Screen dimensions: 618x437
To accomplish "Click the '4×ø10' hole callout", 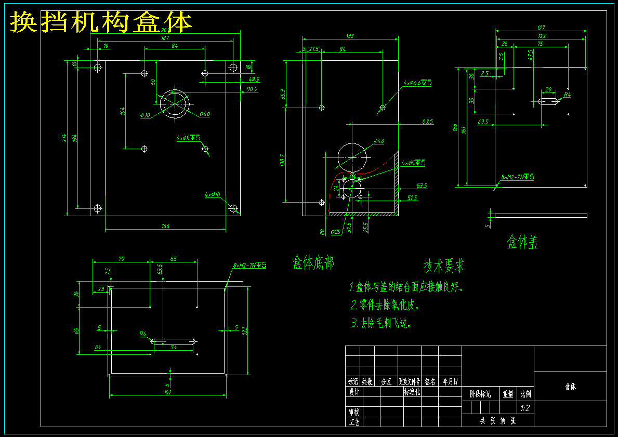I will tap(213, 194).
